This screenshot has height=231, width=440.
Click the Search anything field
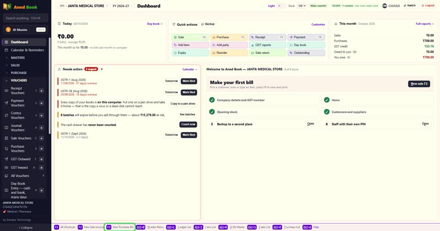tap(26, 18)
